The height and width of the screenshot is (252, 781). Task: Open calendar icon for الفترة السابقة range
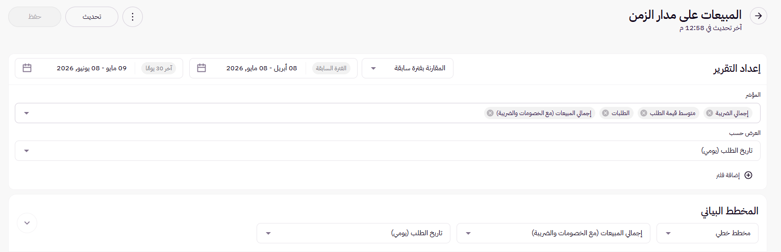(x=201, y=68)
